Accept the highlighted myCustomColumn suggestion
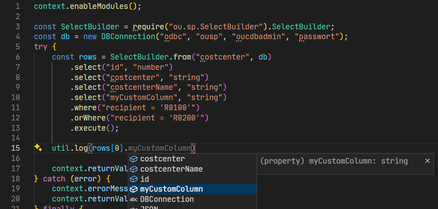 [192, 189]
